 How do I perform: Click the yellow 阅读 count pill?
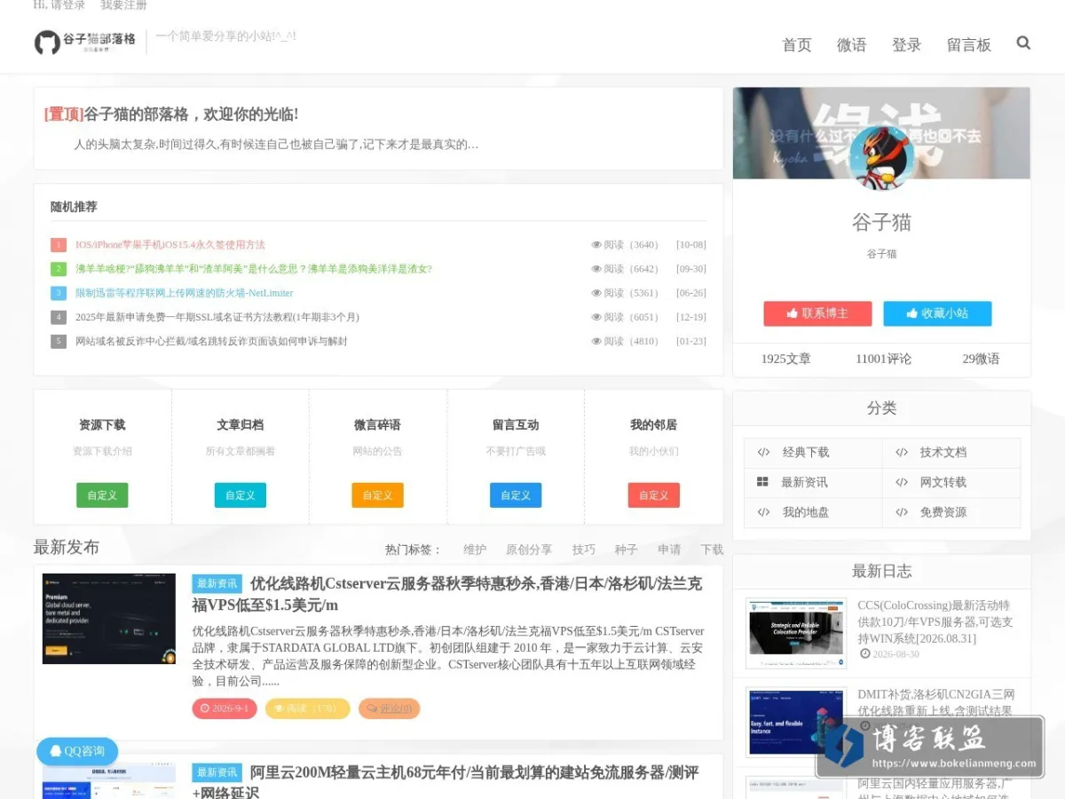click(308, 708)
